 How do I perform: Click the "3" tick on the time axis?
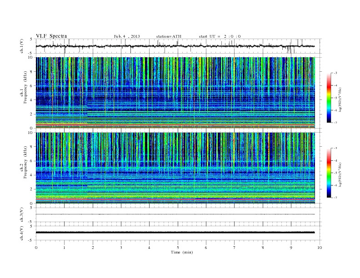tap(121, 248)
